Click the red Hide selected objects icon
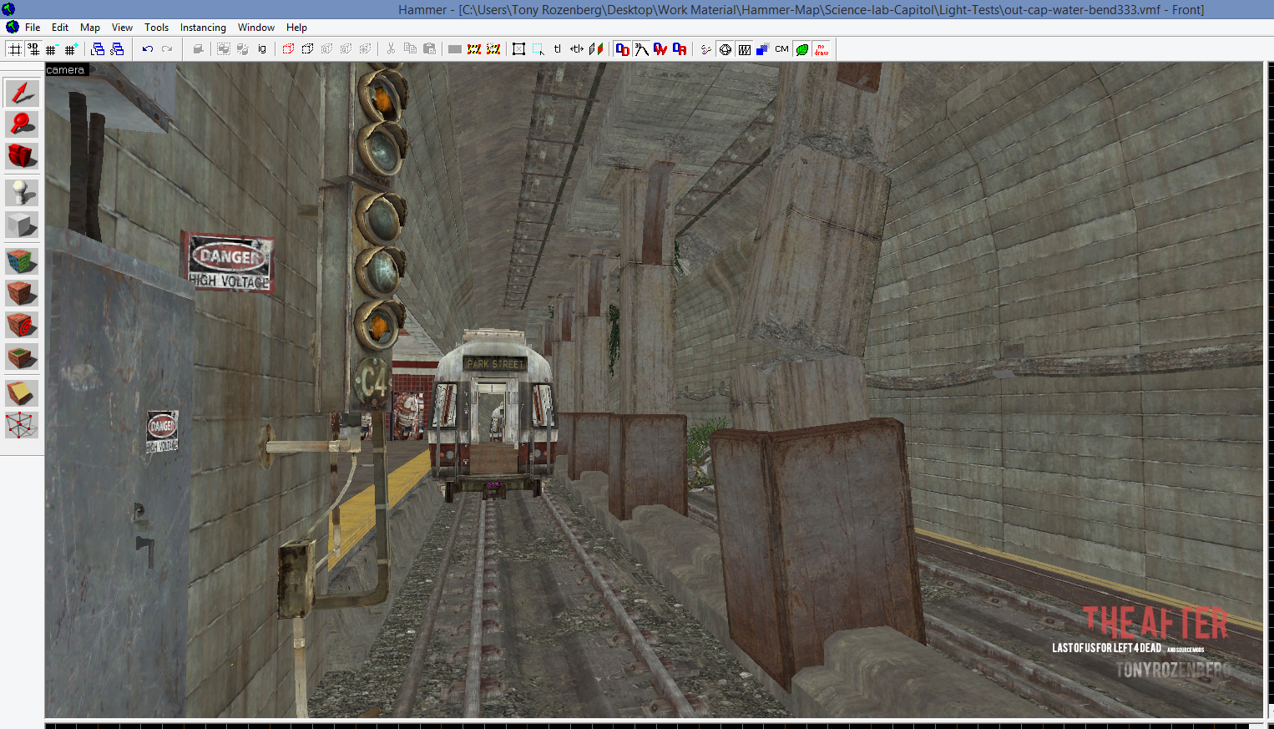 (x=288, y=49)
